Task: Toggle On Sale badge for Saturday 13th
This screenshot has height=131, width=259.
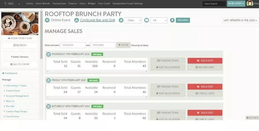Action: coord(97,106)
